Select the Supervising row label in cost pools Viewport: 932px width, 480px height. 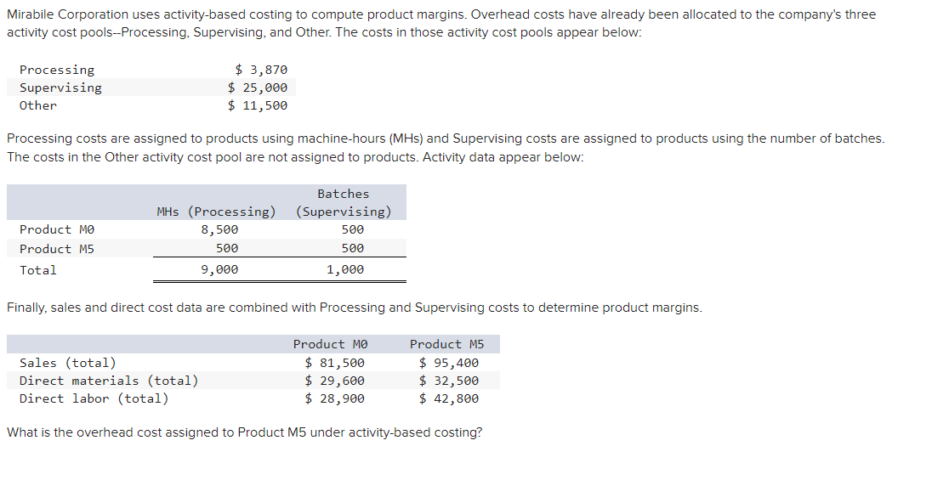60,88
